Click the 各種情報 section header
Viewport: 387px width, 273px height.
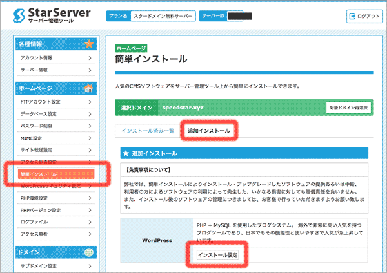[56, 44]
